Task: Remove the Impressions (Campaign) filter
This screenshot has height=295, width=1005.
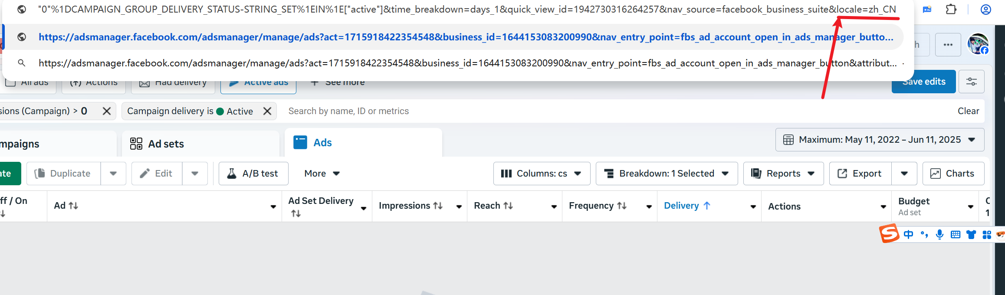Action: tap(106, 111)
